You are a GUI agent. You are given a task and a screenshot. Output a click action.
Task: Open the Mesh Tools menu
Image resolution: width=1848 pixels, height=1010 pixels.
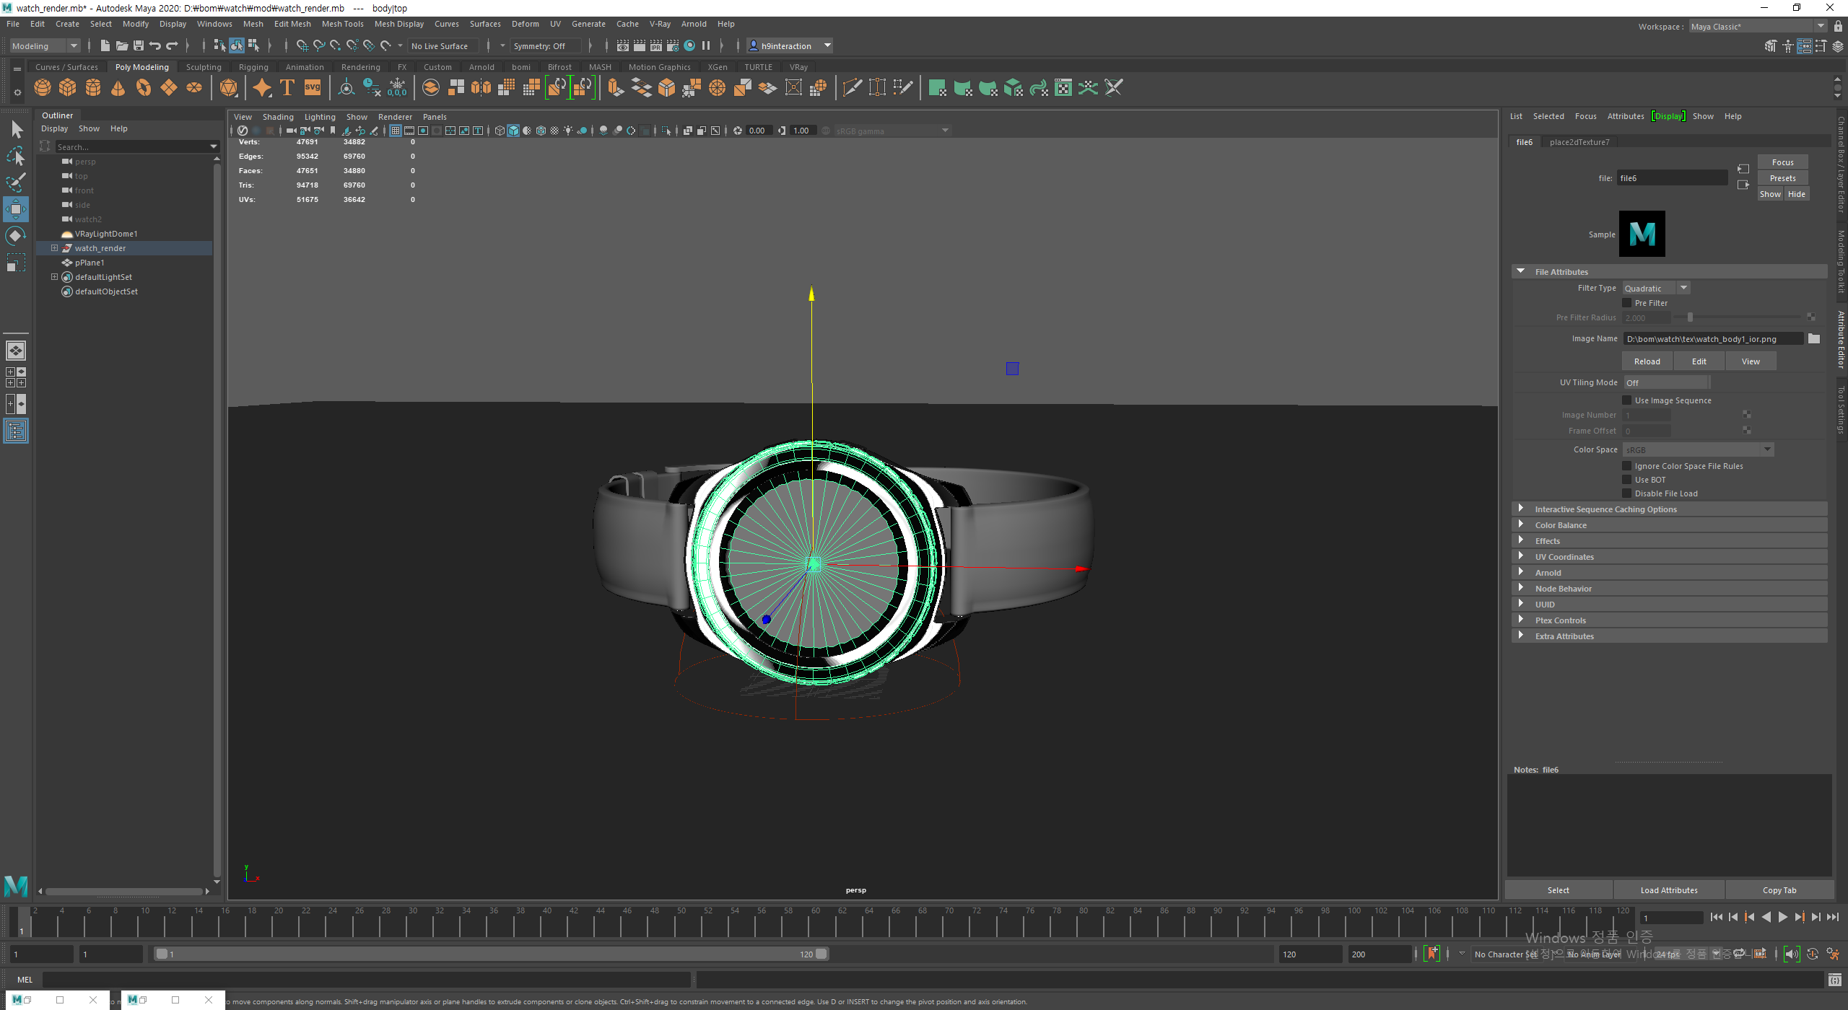point(342,24)
